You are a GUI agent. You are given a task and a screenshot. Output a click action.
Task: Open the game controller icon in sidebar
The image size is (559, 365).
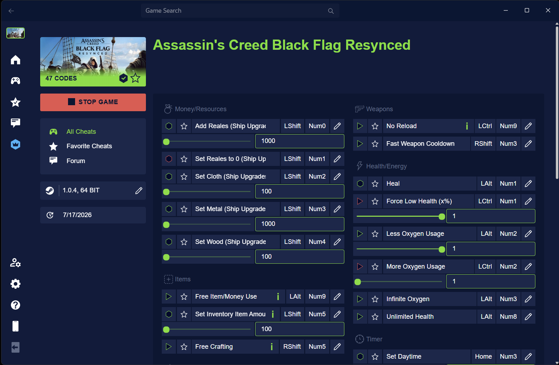click(x=16, y=81)
